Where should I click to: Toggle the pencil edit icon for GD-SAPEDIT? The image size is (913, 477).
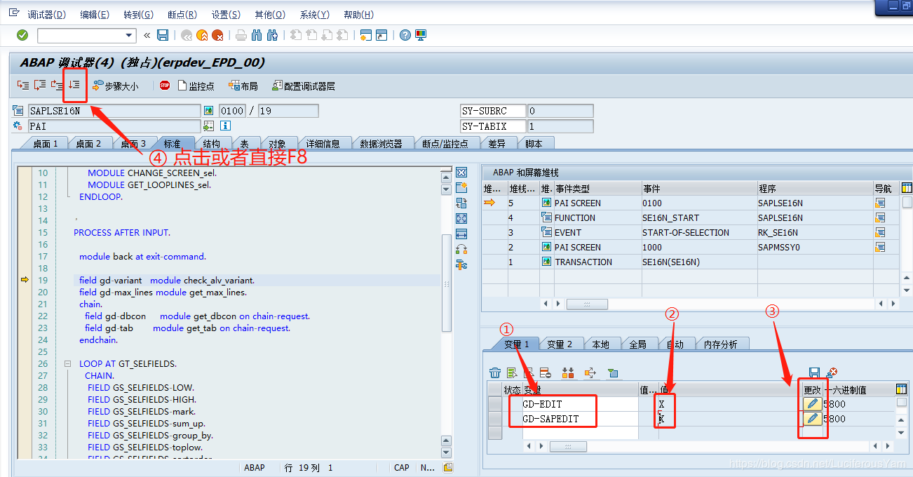click(x=813, y=417)
